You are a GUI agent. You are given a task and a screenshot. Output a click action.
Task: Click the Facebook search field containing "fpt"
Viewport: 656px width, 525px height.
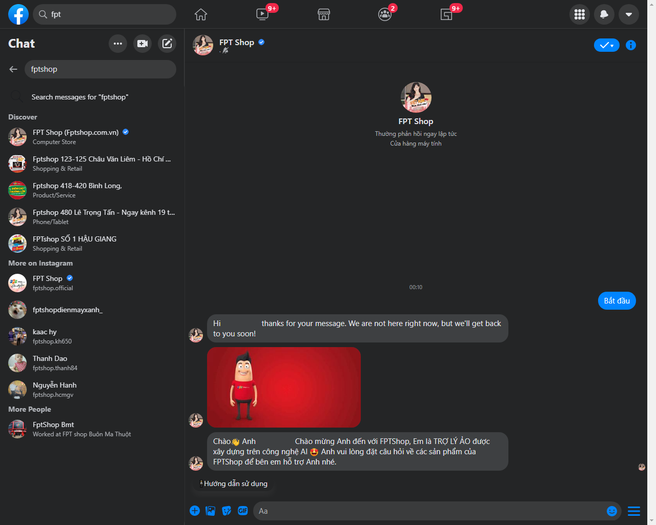[105, 14]
